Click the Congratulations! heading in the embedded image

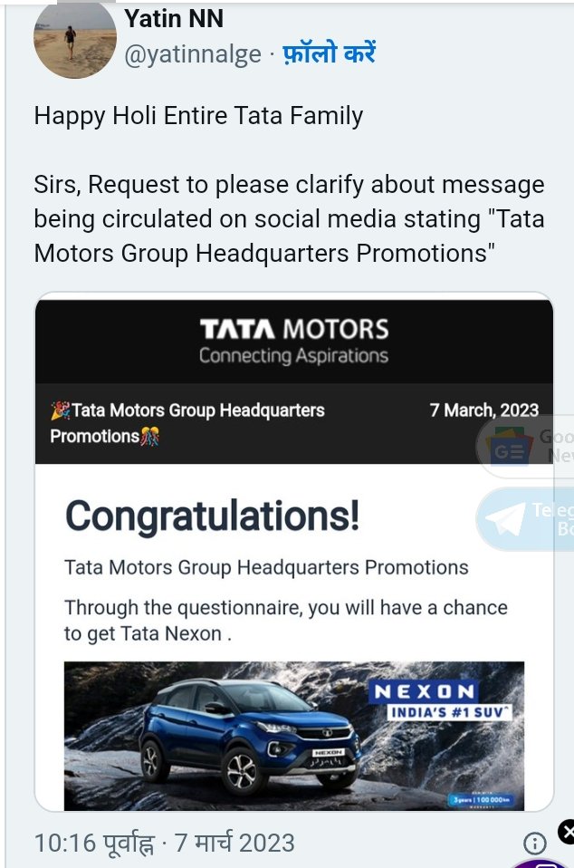pyautogui.click(x=213, y=516)
